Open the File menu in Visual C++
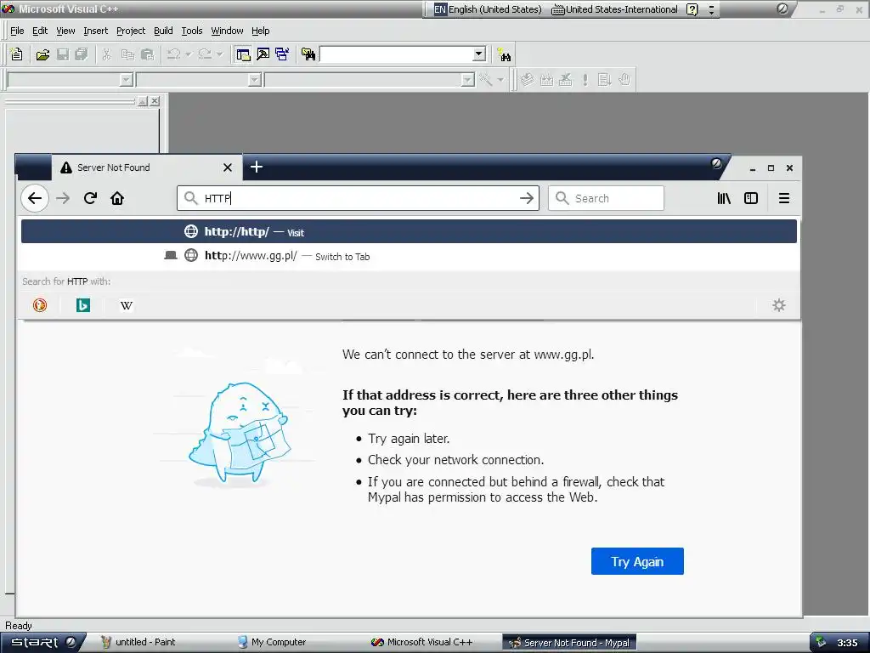Image resolution: width=870 pixels, height=653 pixels. 17,31
